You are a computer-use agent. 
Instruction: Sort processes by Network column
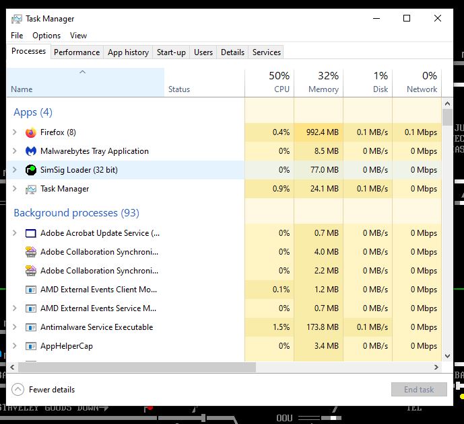417,83
